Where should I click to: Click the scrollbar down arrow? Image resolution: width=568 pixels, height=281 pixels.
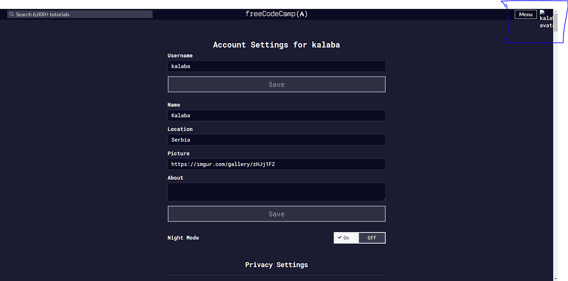(x=556, y=278)
